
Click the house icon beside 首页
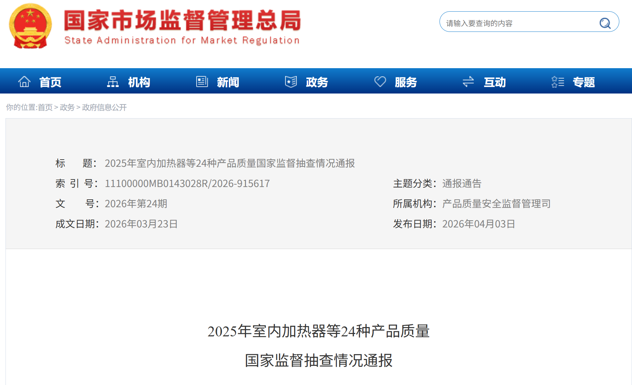point(24,82)
